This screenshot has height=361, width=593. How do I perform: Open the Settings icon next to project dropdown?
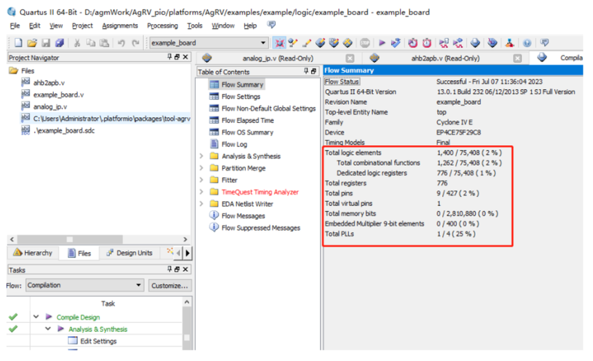click(x=279, y=43)
